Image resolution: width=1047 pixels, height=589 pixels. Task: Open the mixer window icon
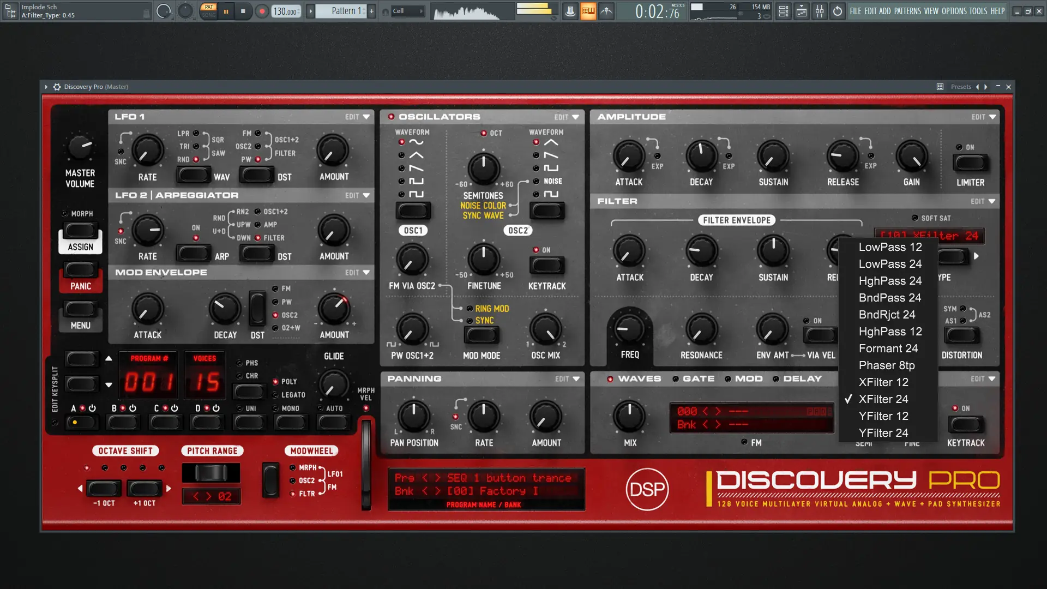[x=820, y=11]
